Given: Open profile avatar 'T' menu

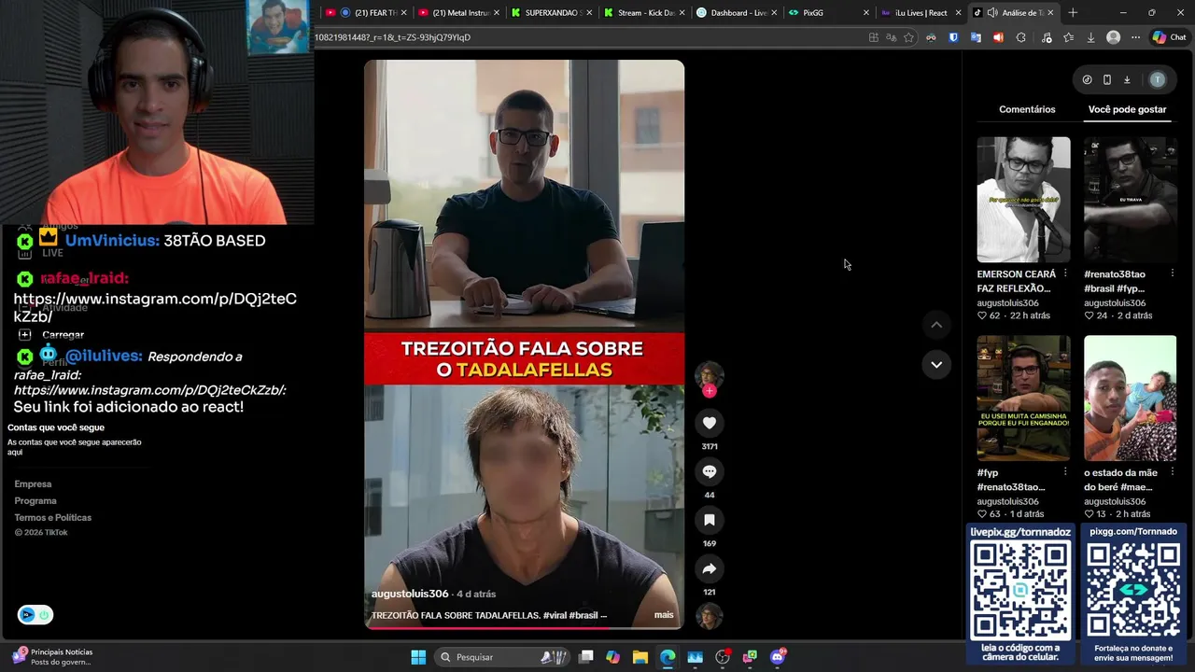Looking at the screenshot, I should click(x=1158, y=80).
